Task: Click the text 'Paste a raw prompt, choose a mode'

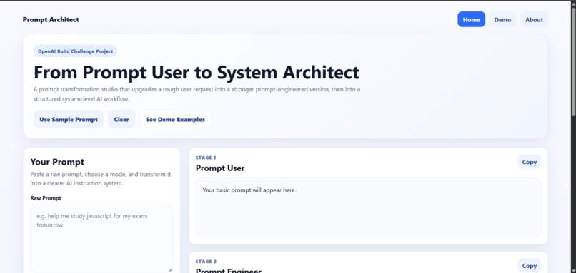Action: click(101, 179)
